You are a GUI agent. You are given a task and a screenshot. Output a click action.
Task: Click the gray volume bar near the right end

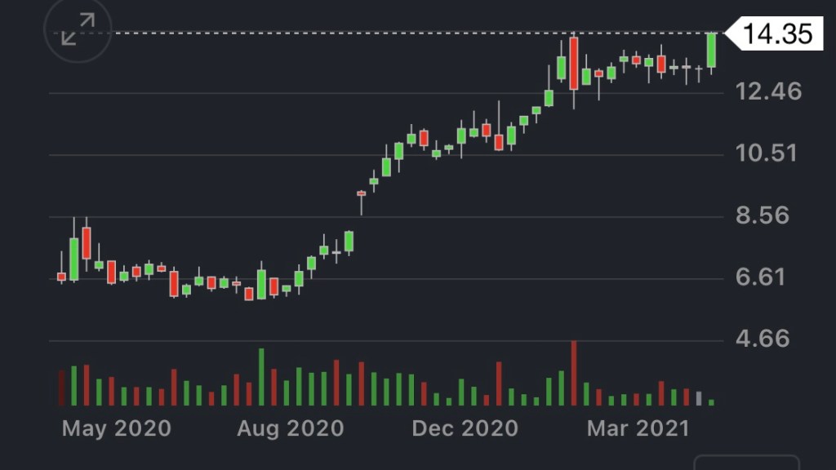pos(699,398)
